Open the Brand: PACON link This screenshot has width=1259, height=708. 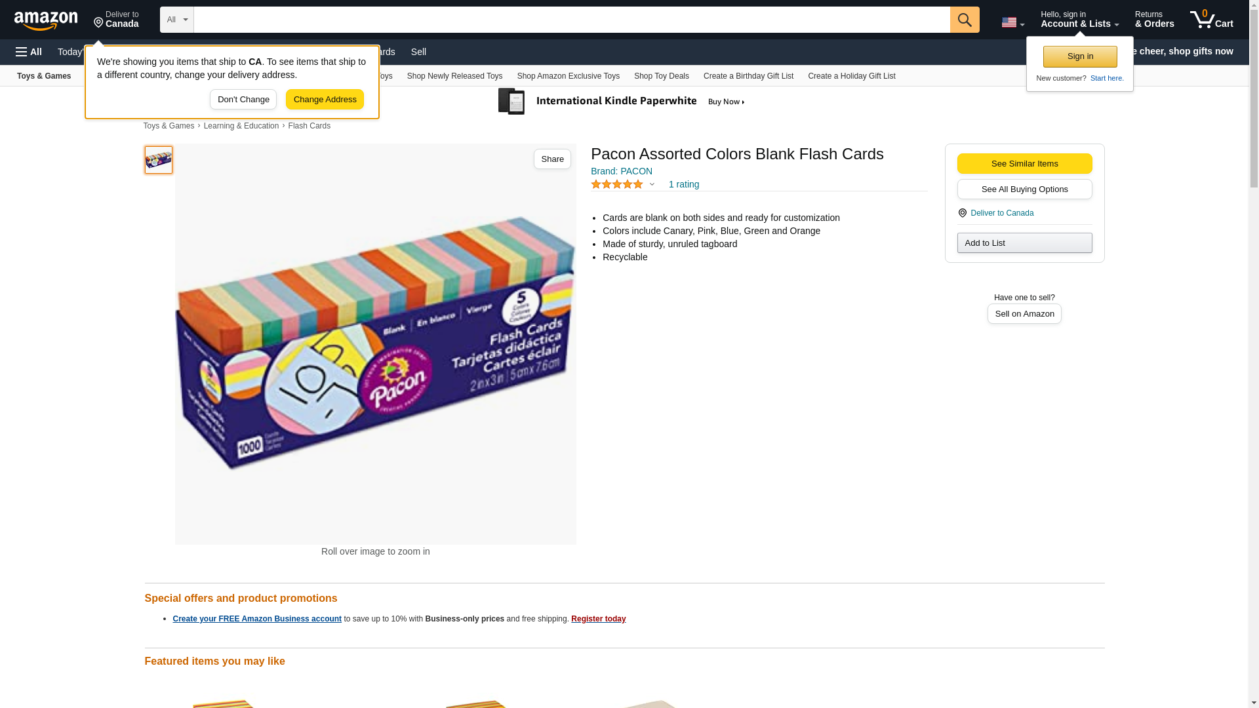621,171
